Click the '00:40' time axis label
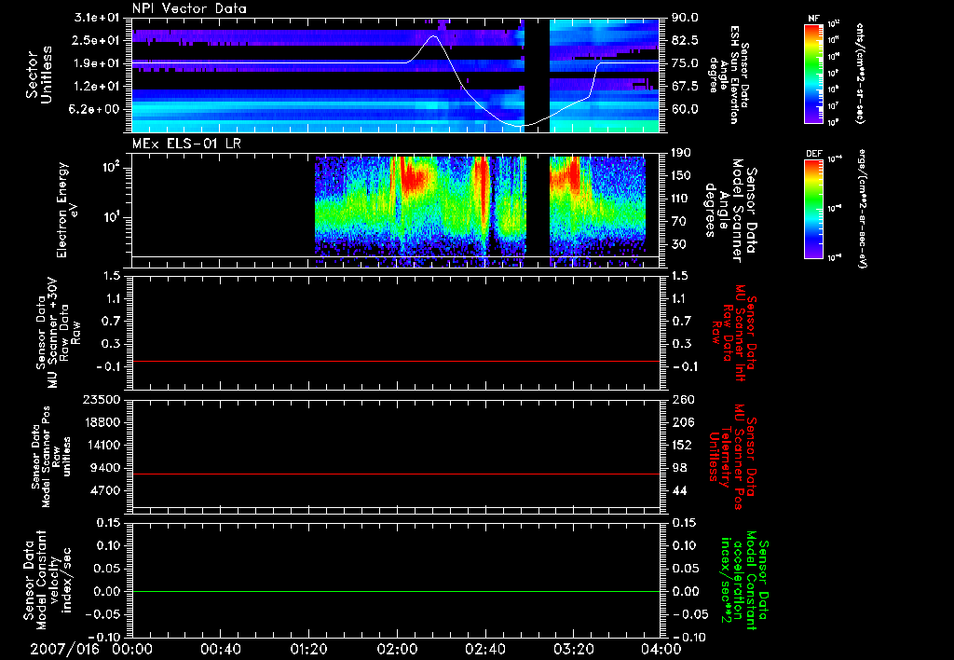The width and height of the screenshot is (954, 660). pos(220,649)
